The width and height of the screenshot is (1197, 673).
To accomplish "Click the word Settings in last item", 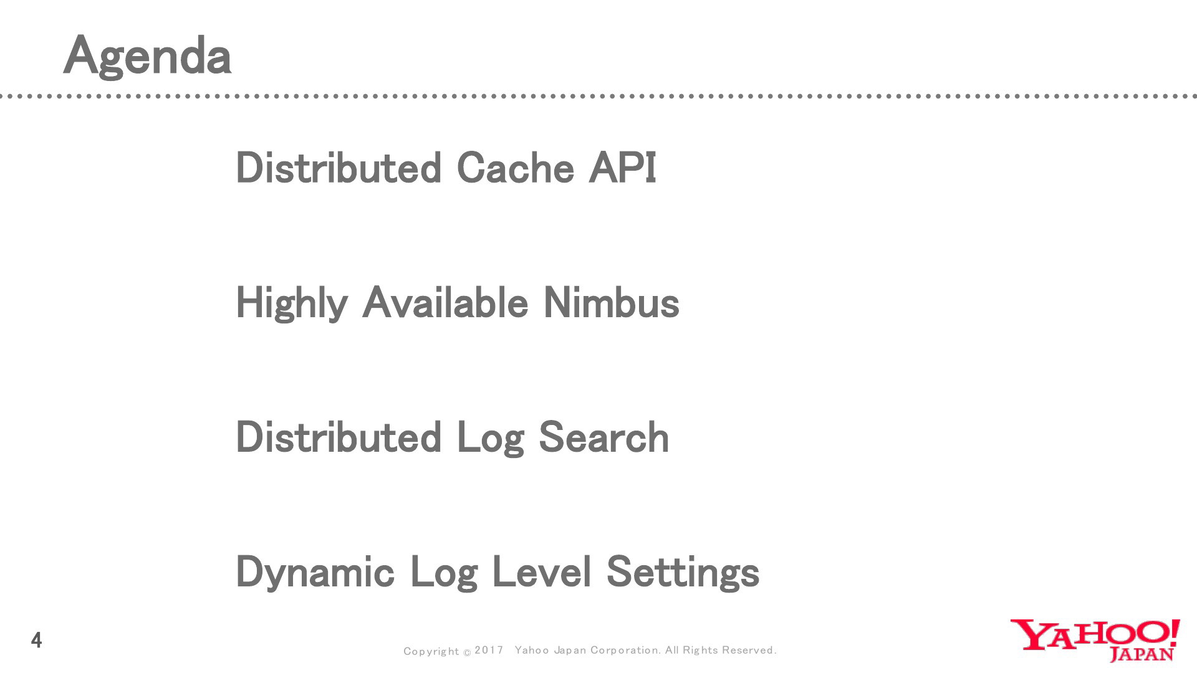I will coord(683,572).
